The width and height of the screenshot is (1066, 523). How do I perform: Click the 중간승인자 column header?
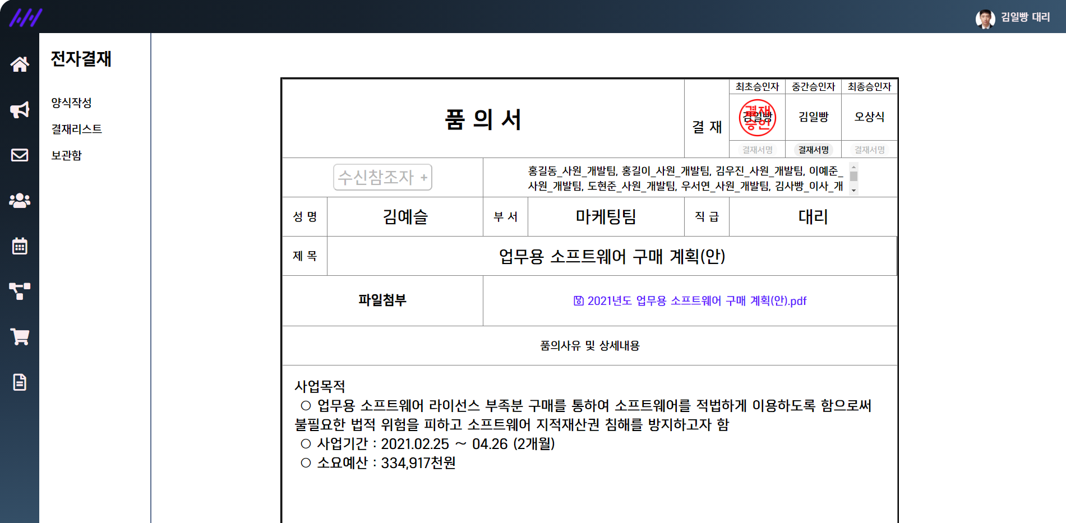click(x=813, y=87)
